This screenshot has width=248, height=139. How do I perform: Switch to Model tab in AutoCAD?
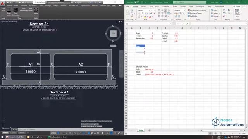coord(5,133)
